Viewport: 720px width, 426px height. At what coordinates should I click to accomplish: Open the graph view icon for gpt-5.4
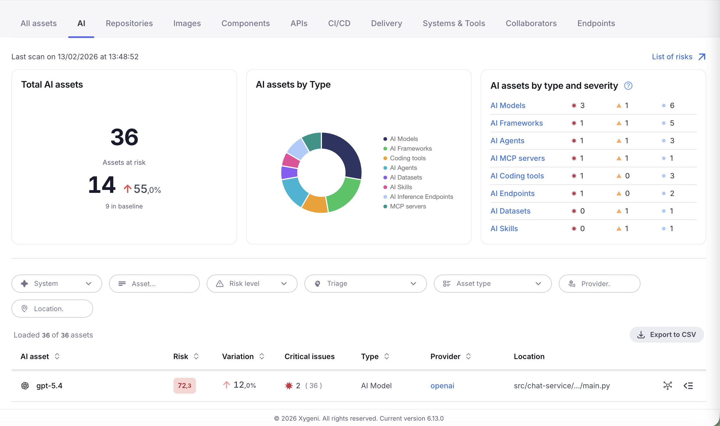pos(667,385)
